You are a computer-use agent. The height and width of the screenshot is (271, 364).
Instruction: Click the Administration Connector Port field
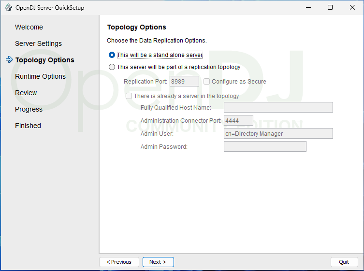point(238,120)
